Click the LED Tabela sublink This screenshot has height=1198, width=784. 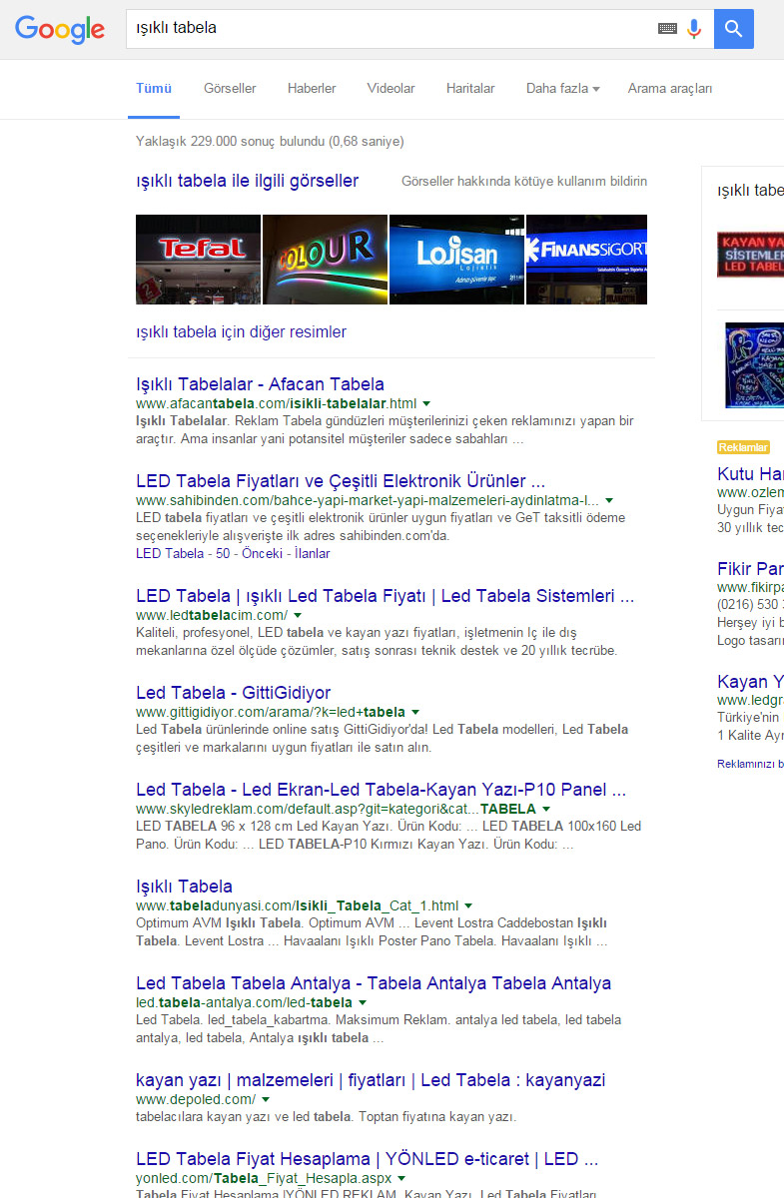point(170,553)
